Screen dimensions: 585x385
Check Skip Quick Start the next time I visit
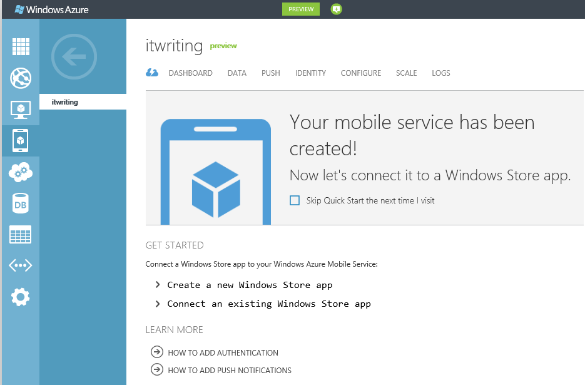[295, 200]
